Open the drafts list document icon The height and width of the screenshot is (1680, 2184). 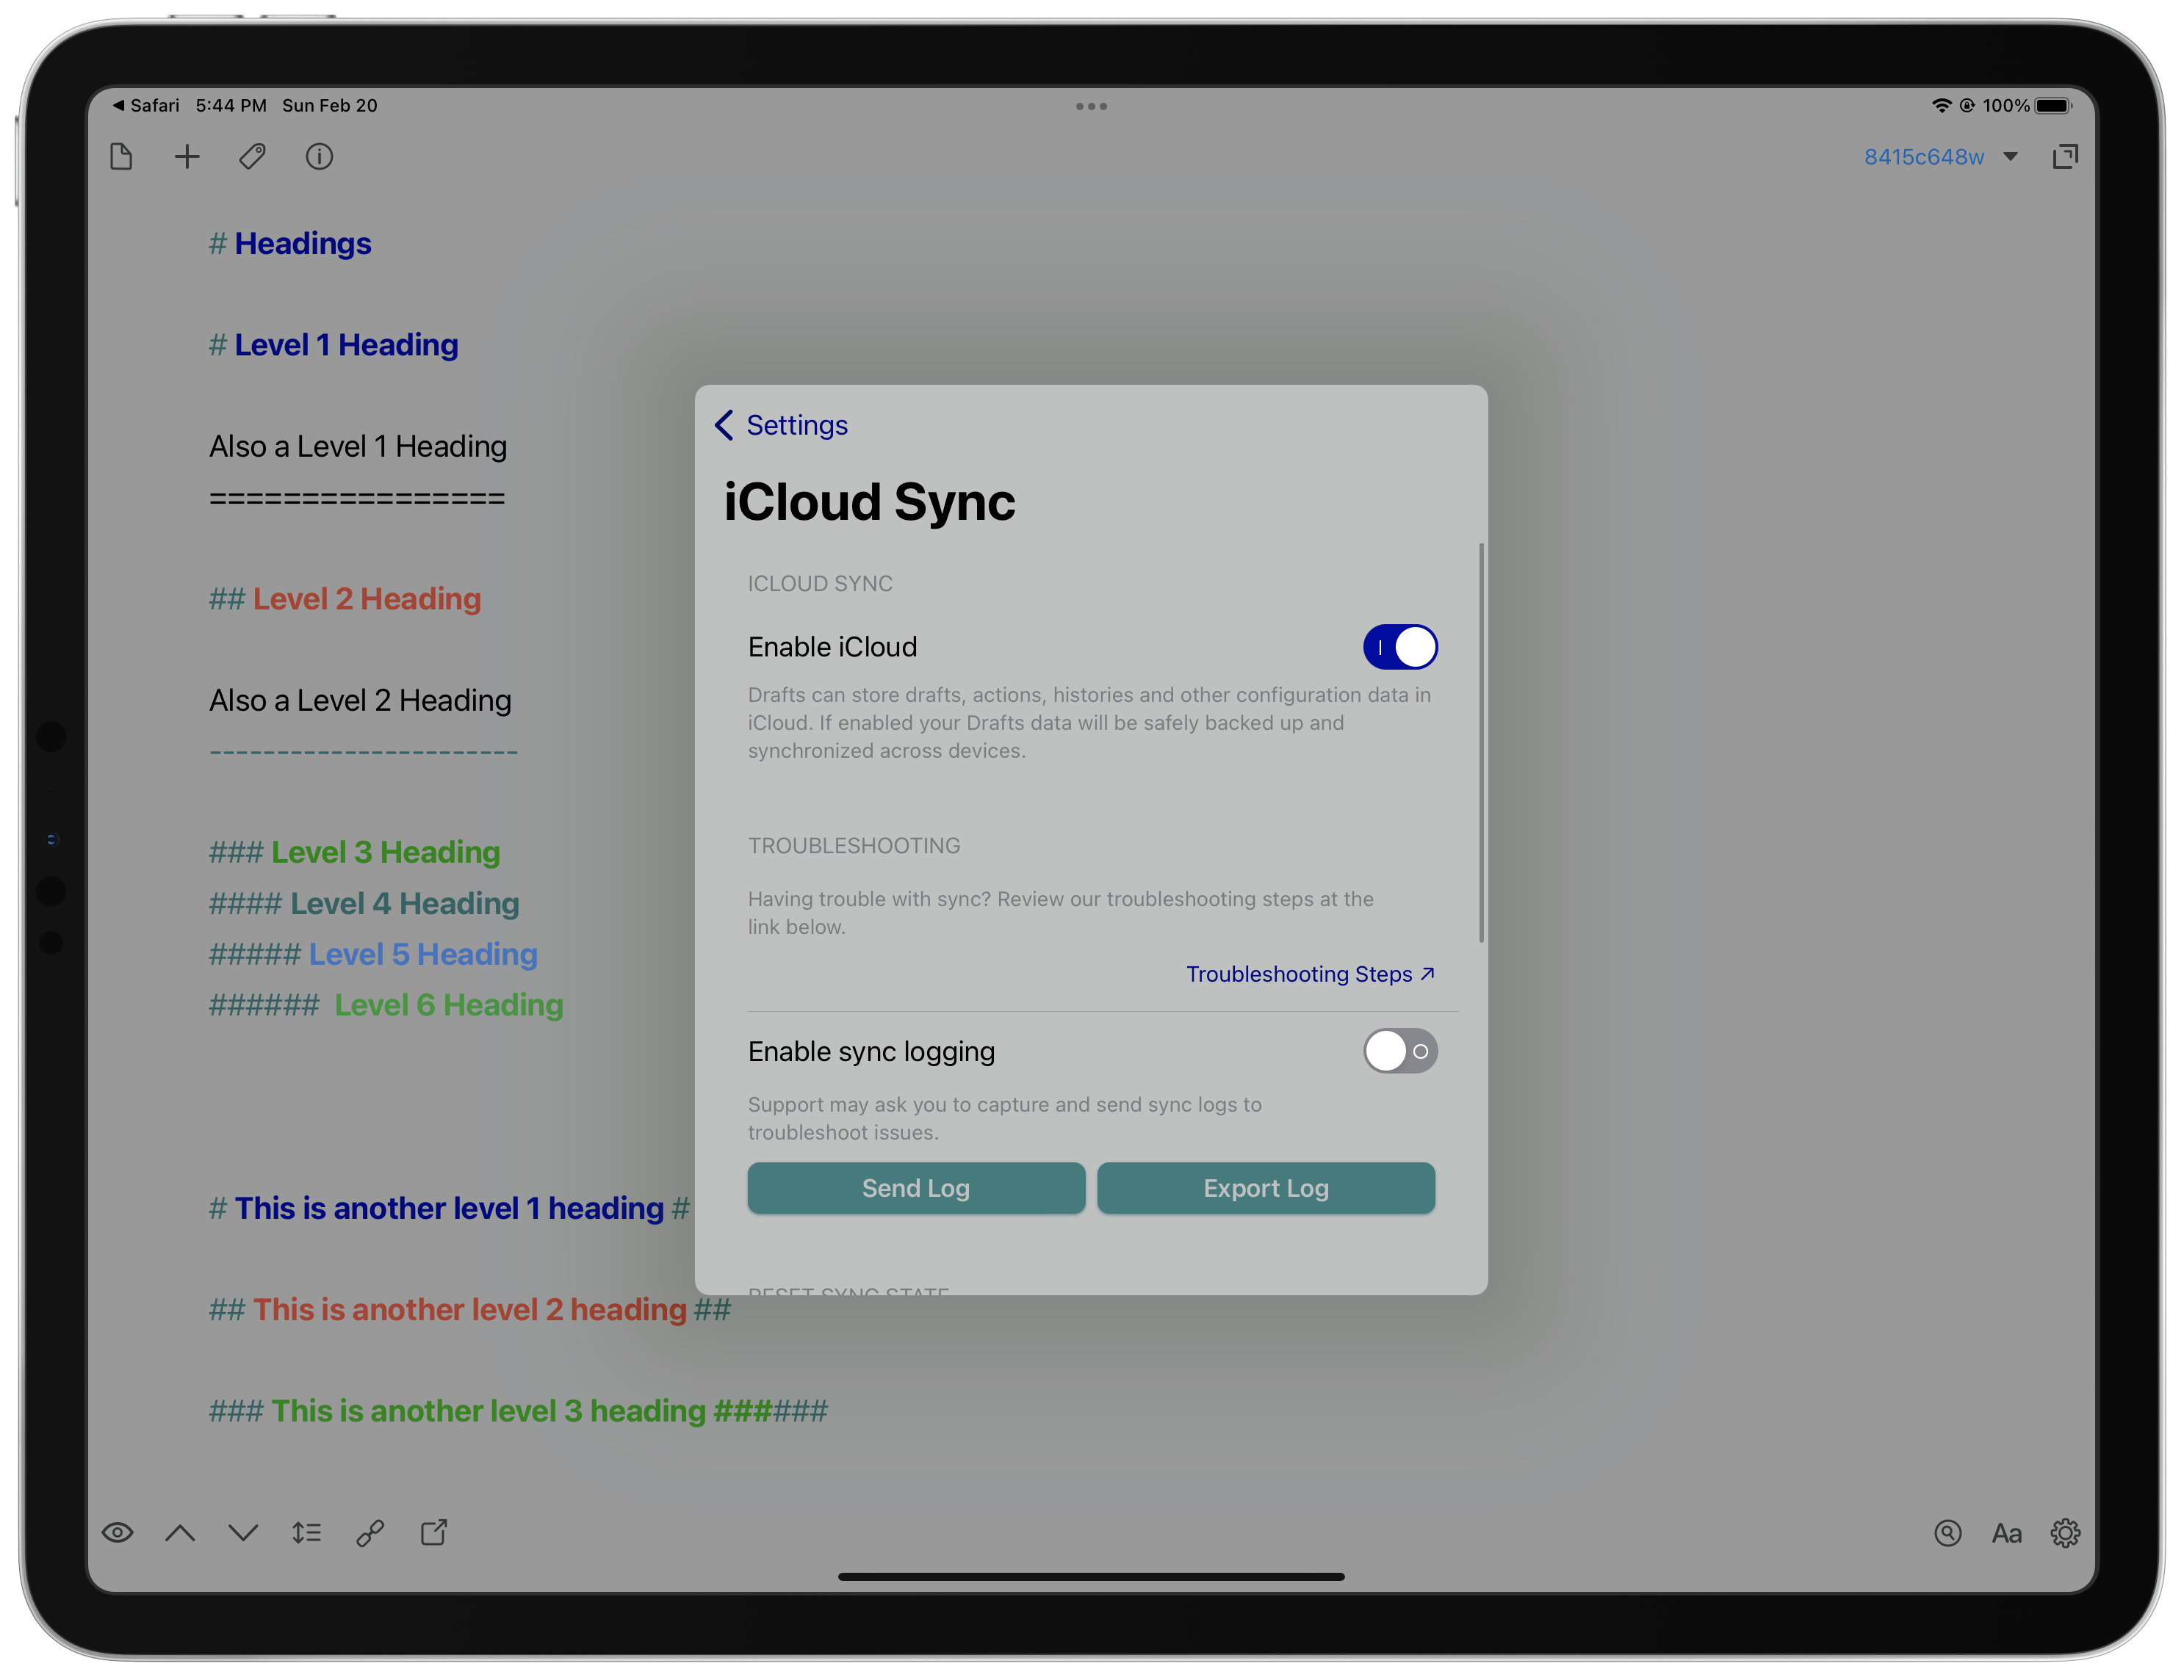tap(121, 157)
